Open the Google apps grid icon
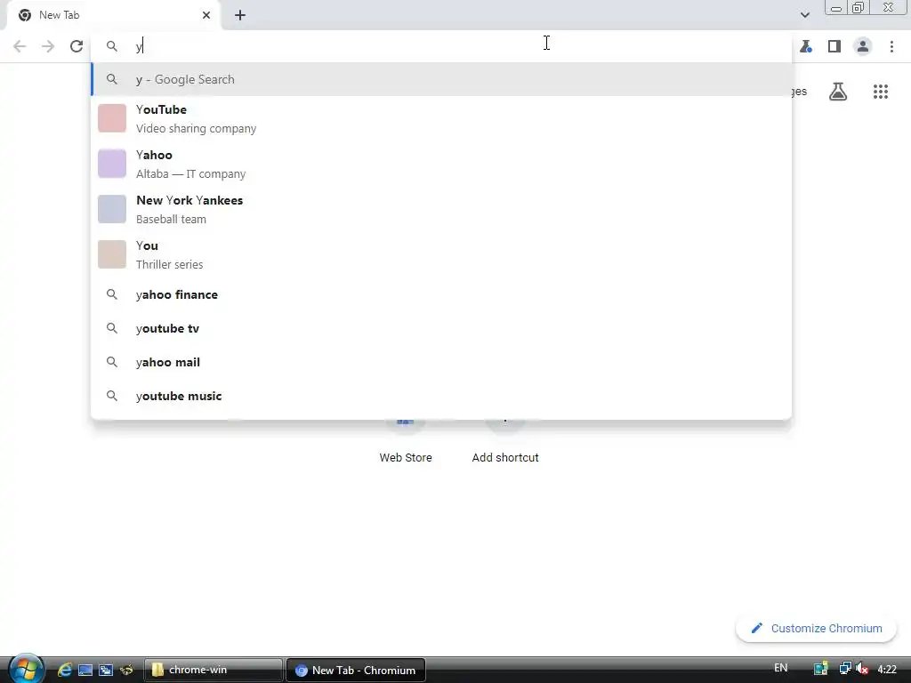911x683 pixels. pyautogui.click(x=881, y=92)
